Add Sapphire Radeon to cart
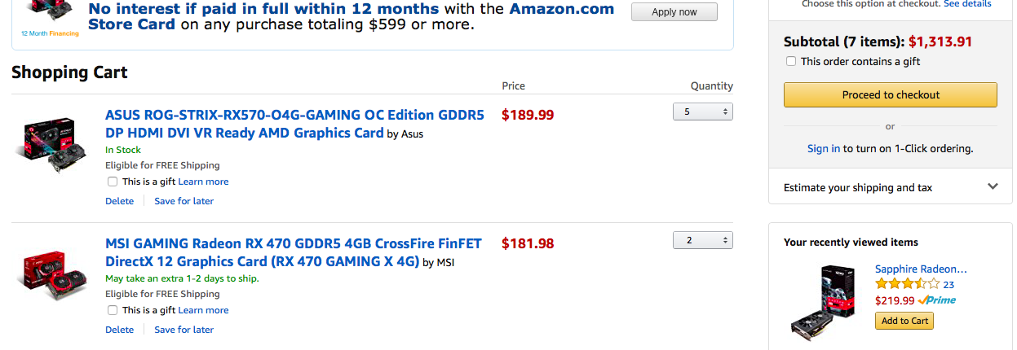 tap(903, 321)
